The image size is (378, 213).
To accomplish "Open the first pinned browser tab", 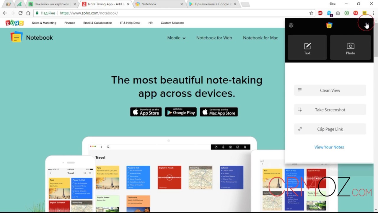I will 8,4.
